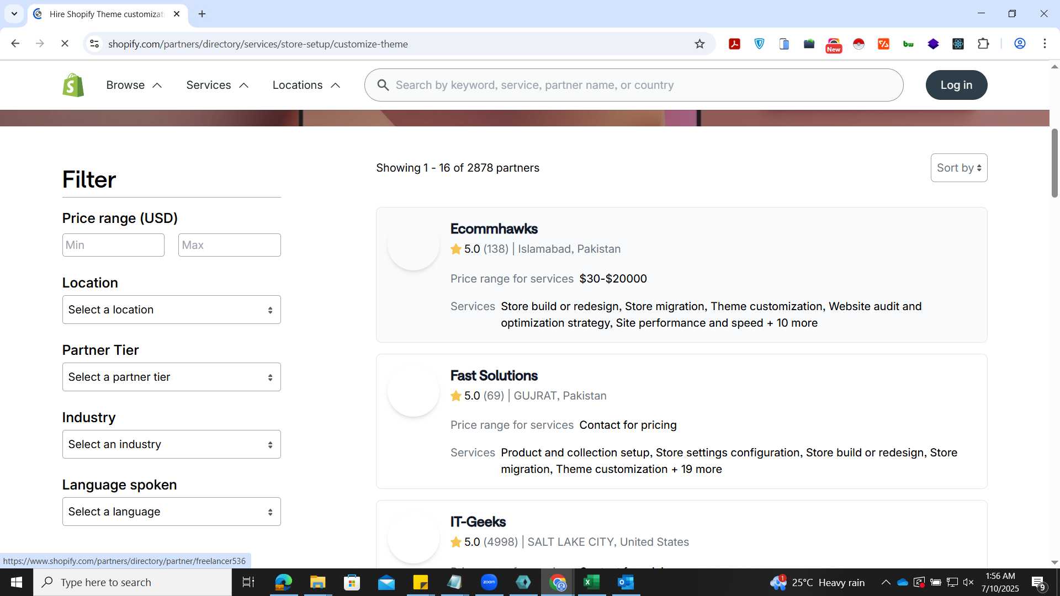Open the Chrome profile icon

tap(1020, 44)
